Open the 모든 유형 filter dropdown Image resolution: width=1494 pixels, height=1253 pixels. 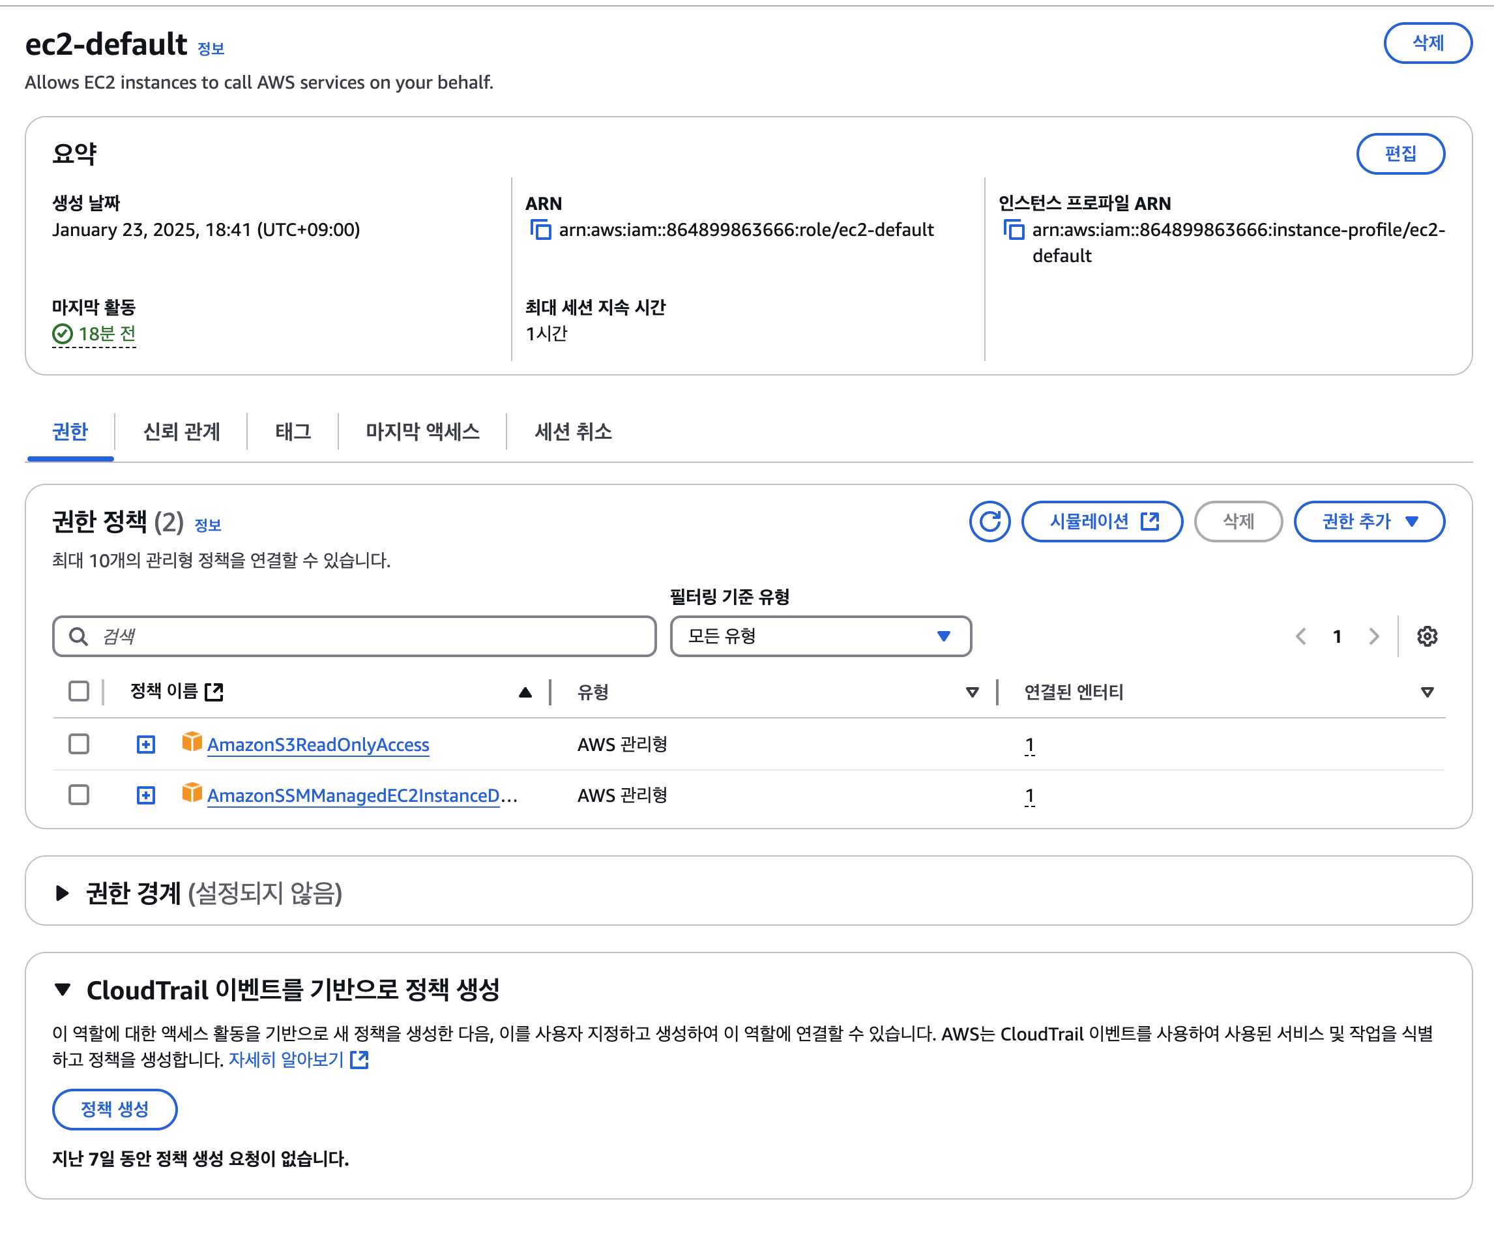(x=820, y=636)
